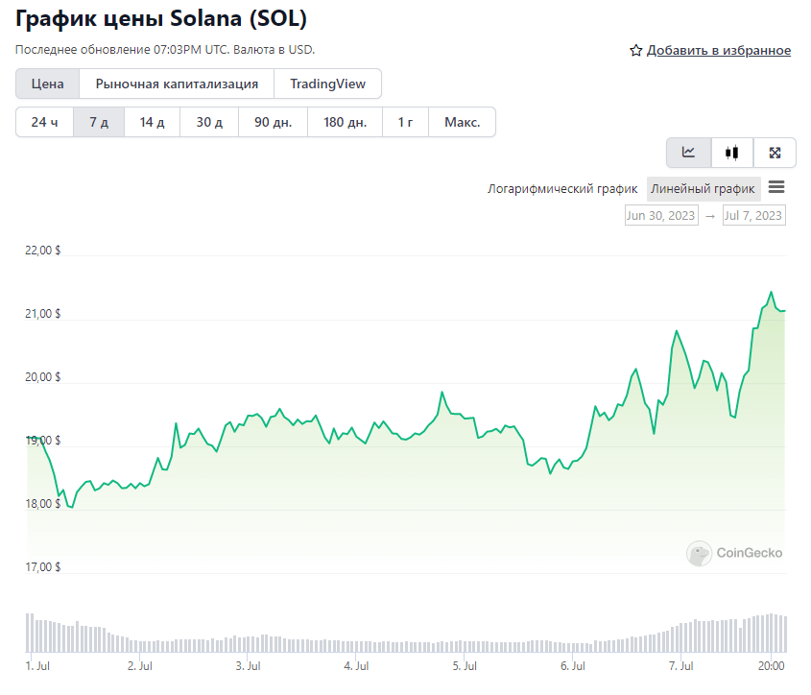
Task: Switch to the line chart view icon
Action: [x=688, y=153]
